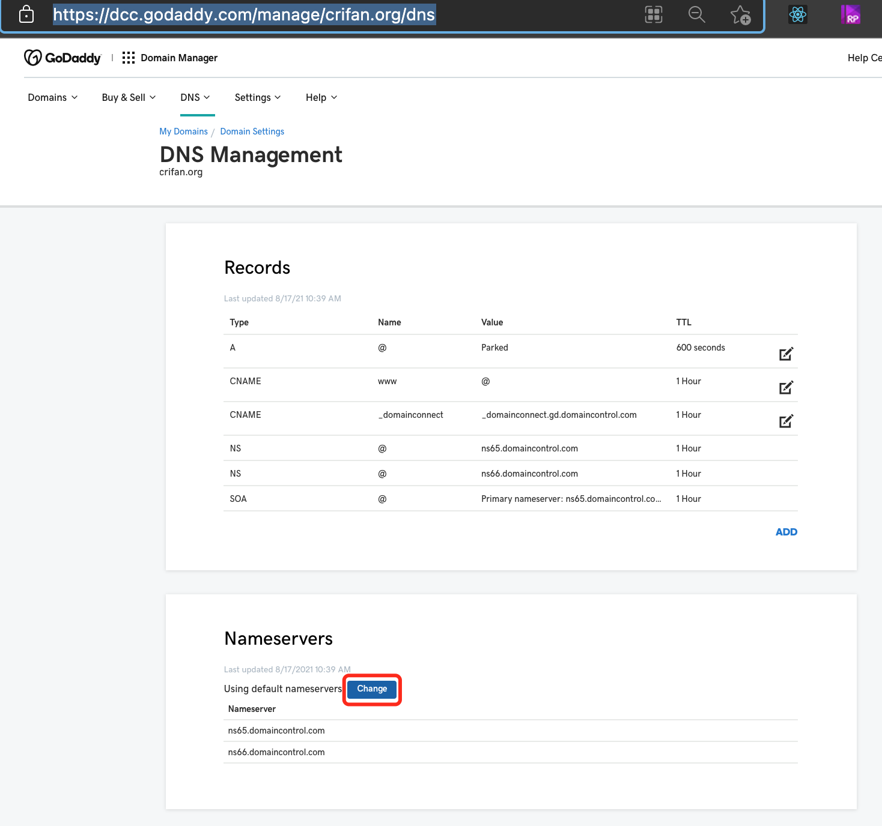
Task: Click the tab grid icon in browser toolbar
Action: 654,14
